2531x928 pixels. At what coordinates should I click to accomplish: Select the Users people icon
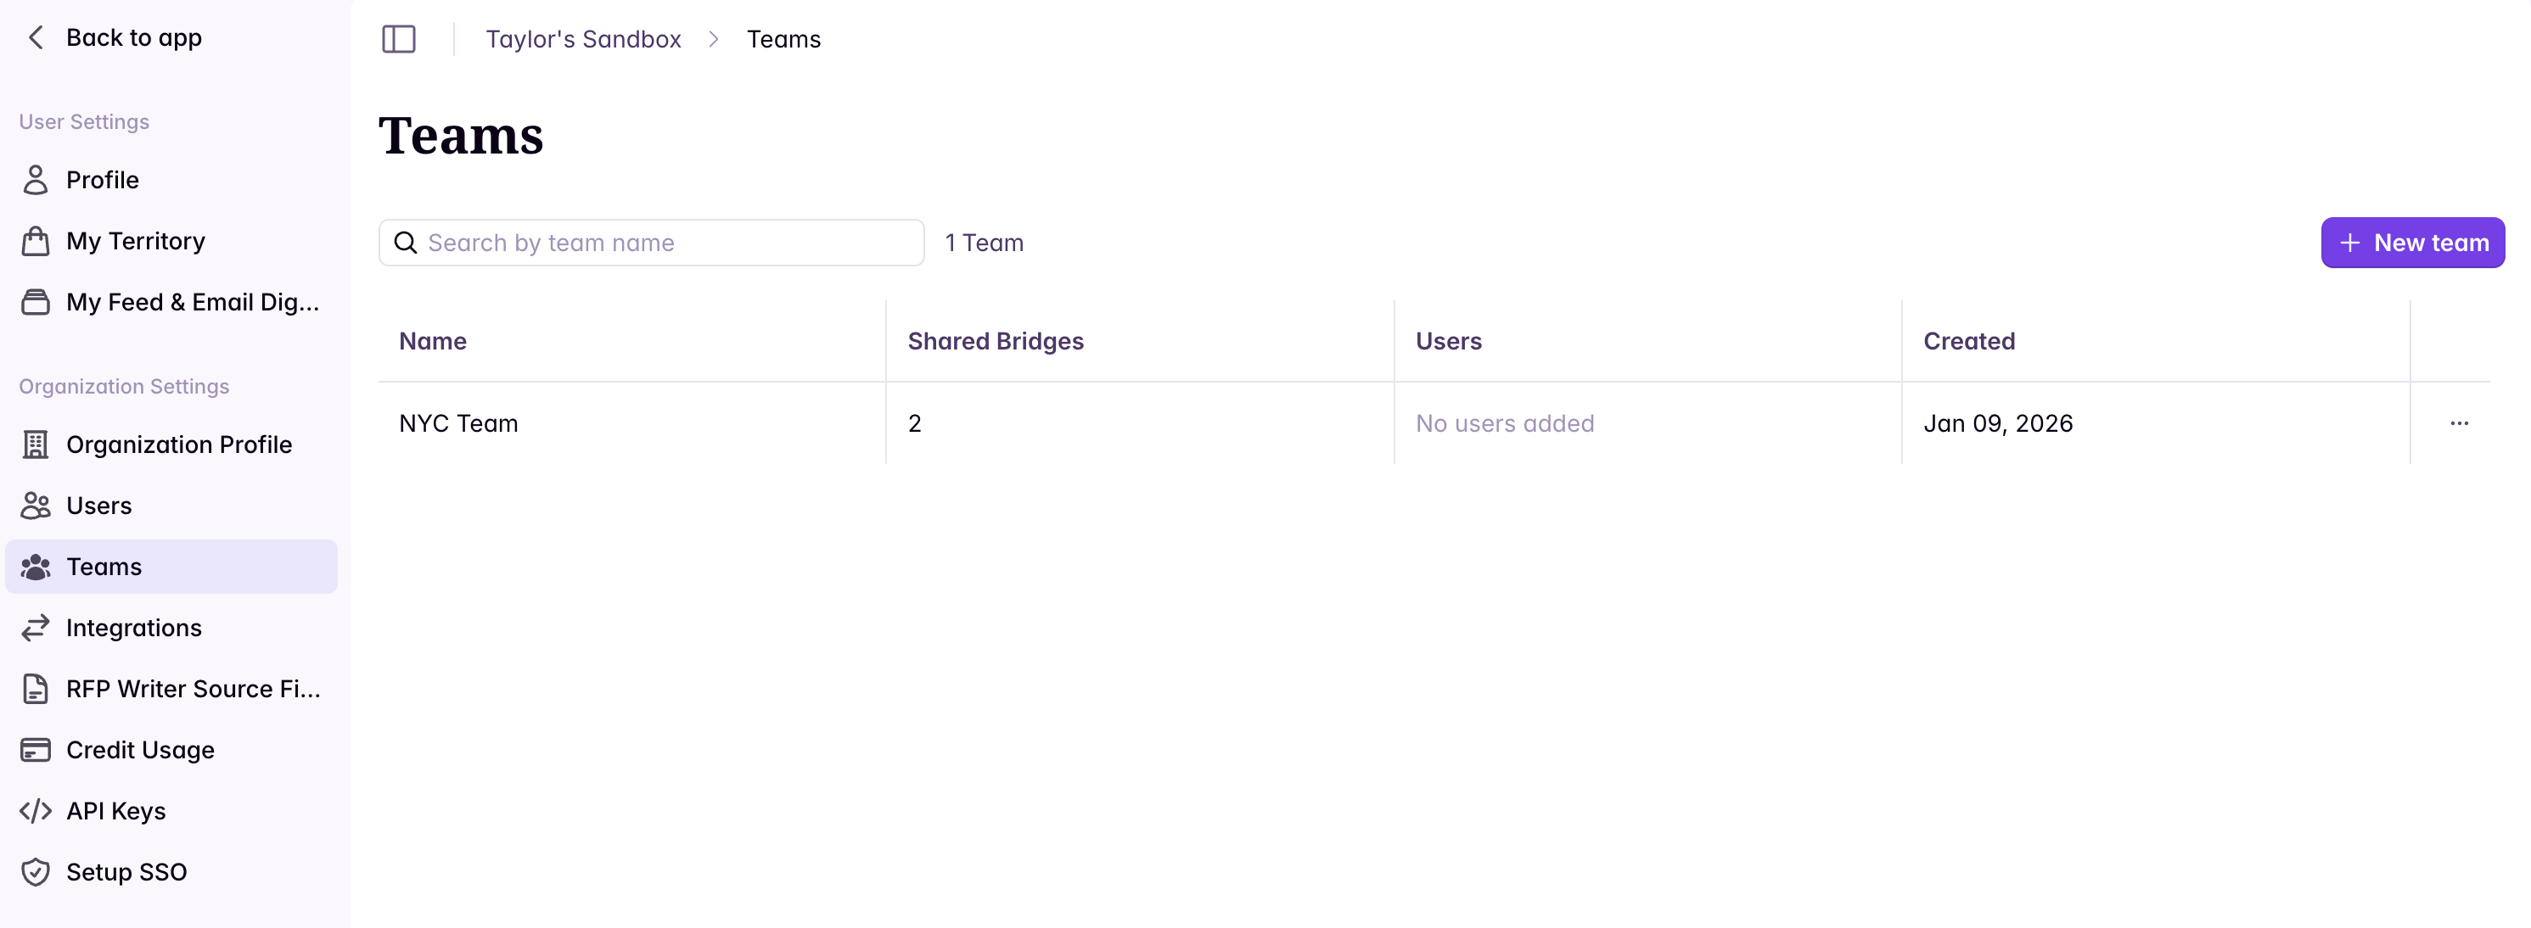(x=36, y=505)
